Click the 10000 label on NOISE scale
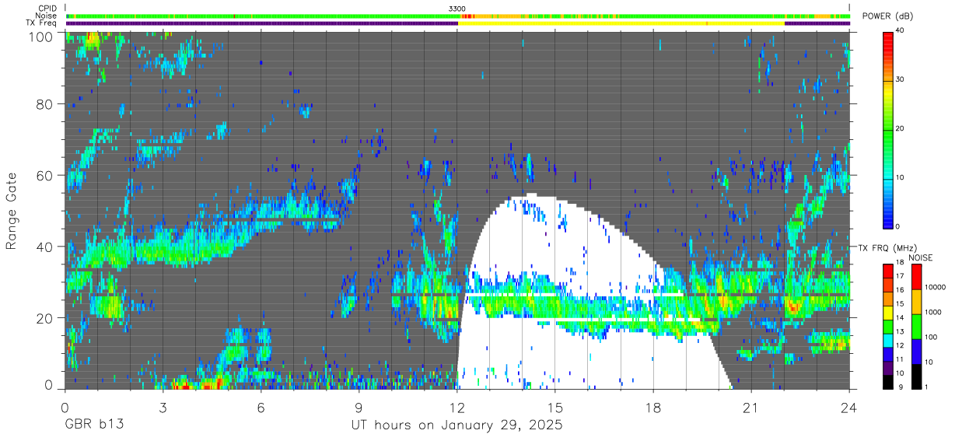 [x=936, y=287]
